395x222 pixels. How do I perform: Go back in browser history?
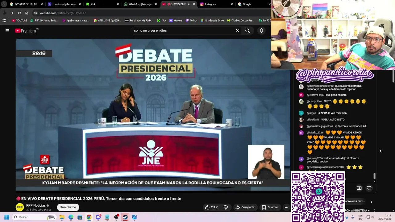[4, 13]
